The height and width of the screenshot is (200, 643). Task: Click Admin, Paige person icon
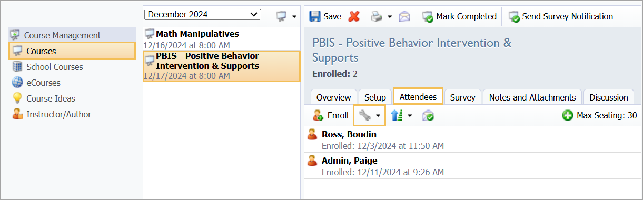(313, 161)
